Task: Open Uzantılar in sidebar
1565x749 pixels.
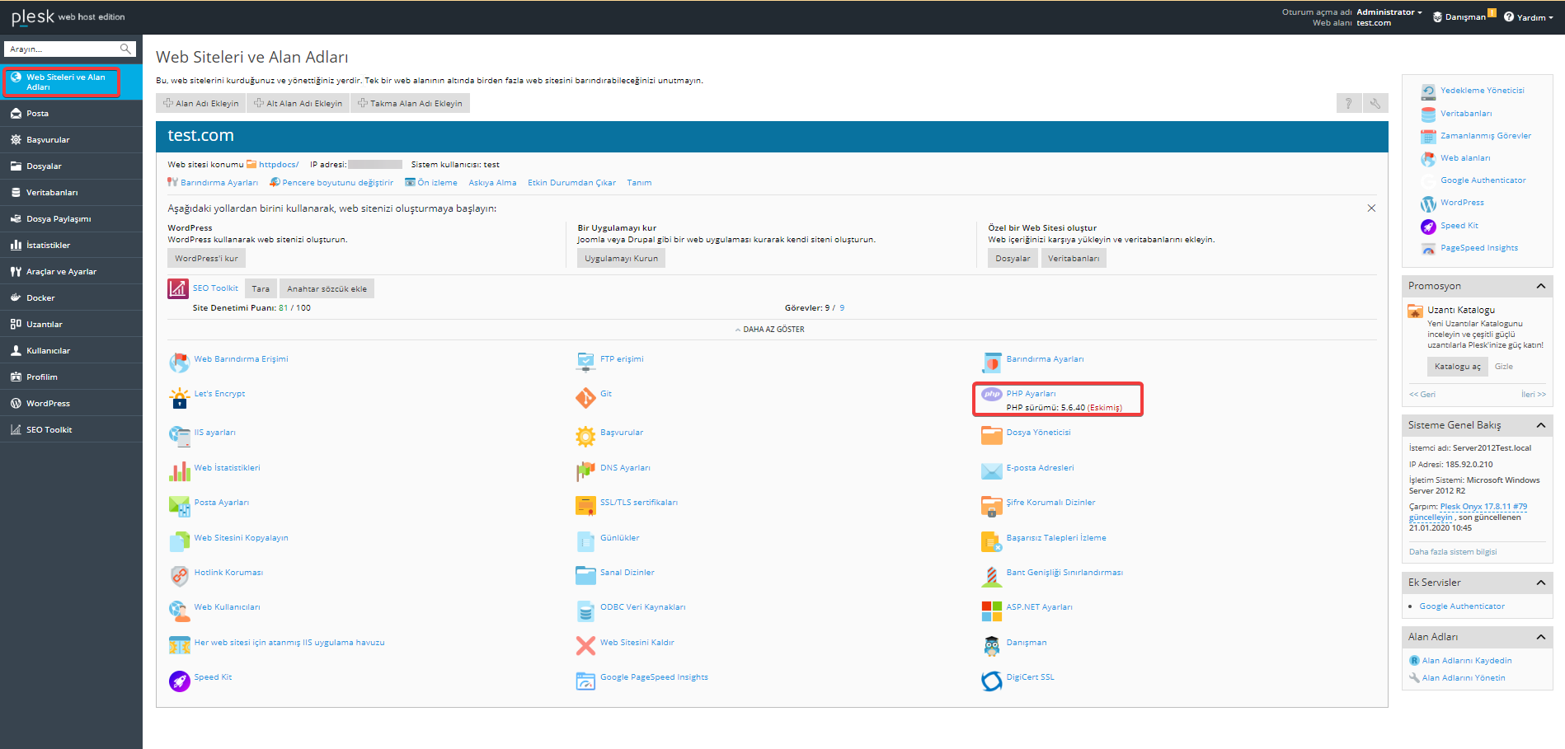Action: point(71,325)
